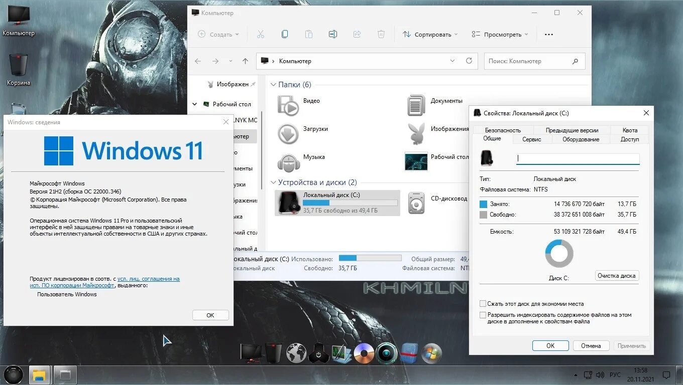Check Разрешить индексировать содержимое файлов option
The width and height of the screenshot is (683, 385).
point(483,315)
